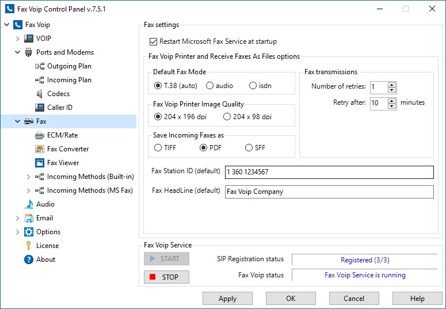Select Options in the navigation tree
This screenshot has height=309, width=446.
48,232
